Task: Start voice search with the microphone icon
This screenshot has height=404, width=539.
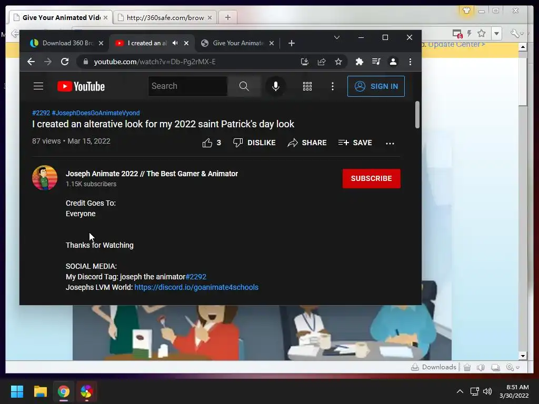Action: tap(275, 86)
